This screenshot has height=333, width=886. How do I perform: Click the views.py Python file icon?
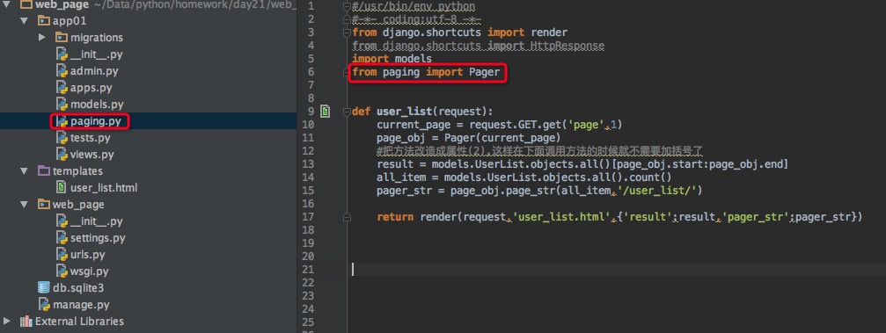click(62, 154)
